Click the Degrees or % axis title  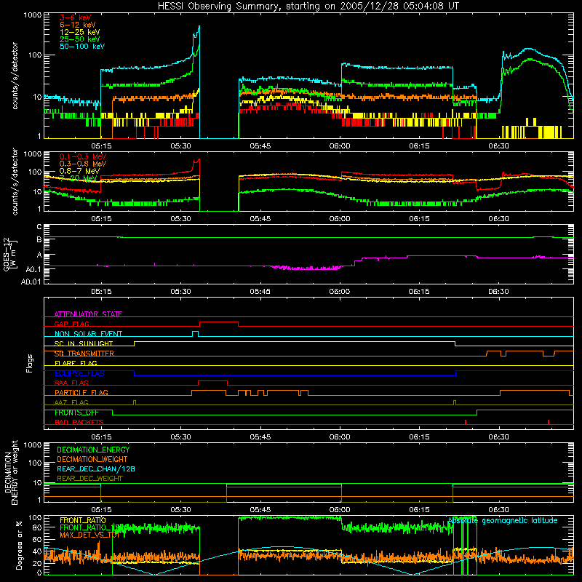[x=20, y=545]
